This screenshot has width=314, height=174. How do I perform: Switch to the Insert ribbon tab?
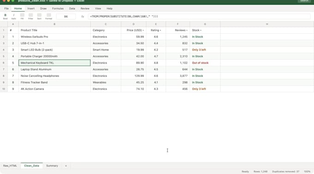coord(31,9)
